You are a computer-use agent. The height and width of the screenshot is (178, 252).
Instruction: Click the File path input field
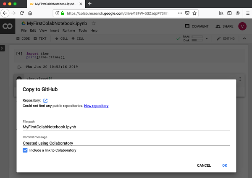(126, 127)
